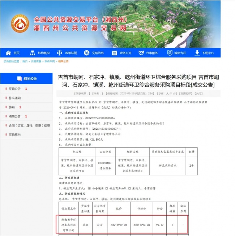Set font size to 中
The image size is (235, 236).
click(171, 94)
